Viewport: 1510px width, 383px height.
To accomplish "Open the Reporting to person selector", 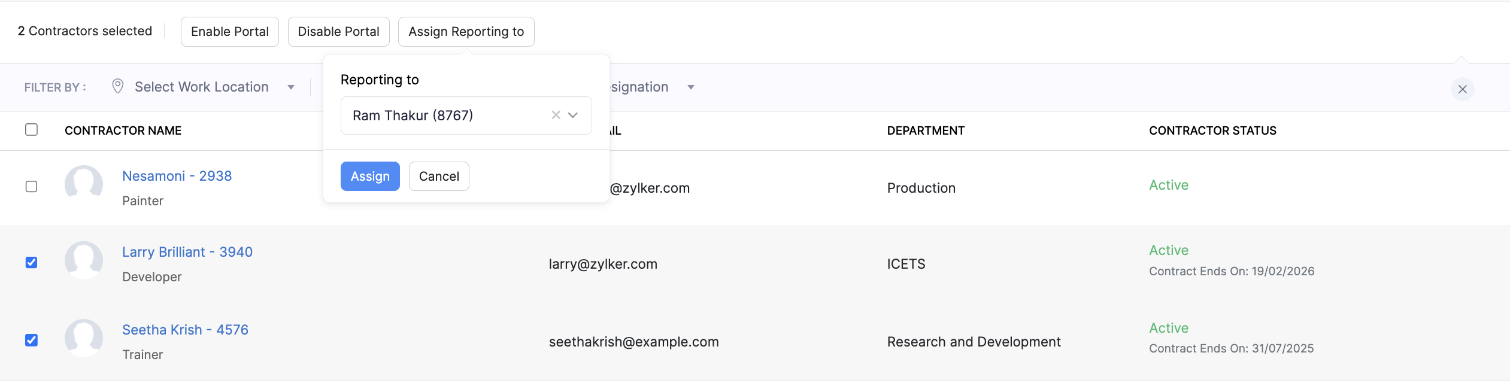I will click(449, 115).
